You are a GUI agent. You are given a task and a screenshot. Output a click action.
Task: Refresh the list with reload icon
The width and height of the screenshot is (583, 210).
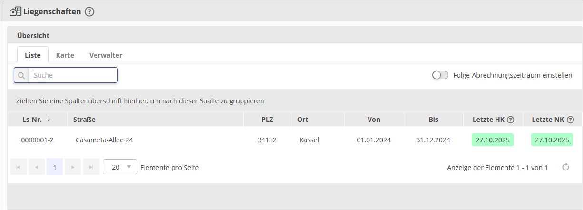[x=565, y=167]
